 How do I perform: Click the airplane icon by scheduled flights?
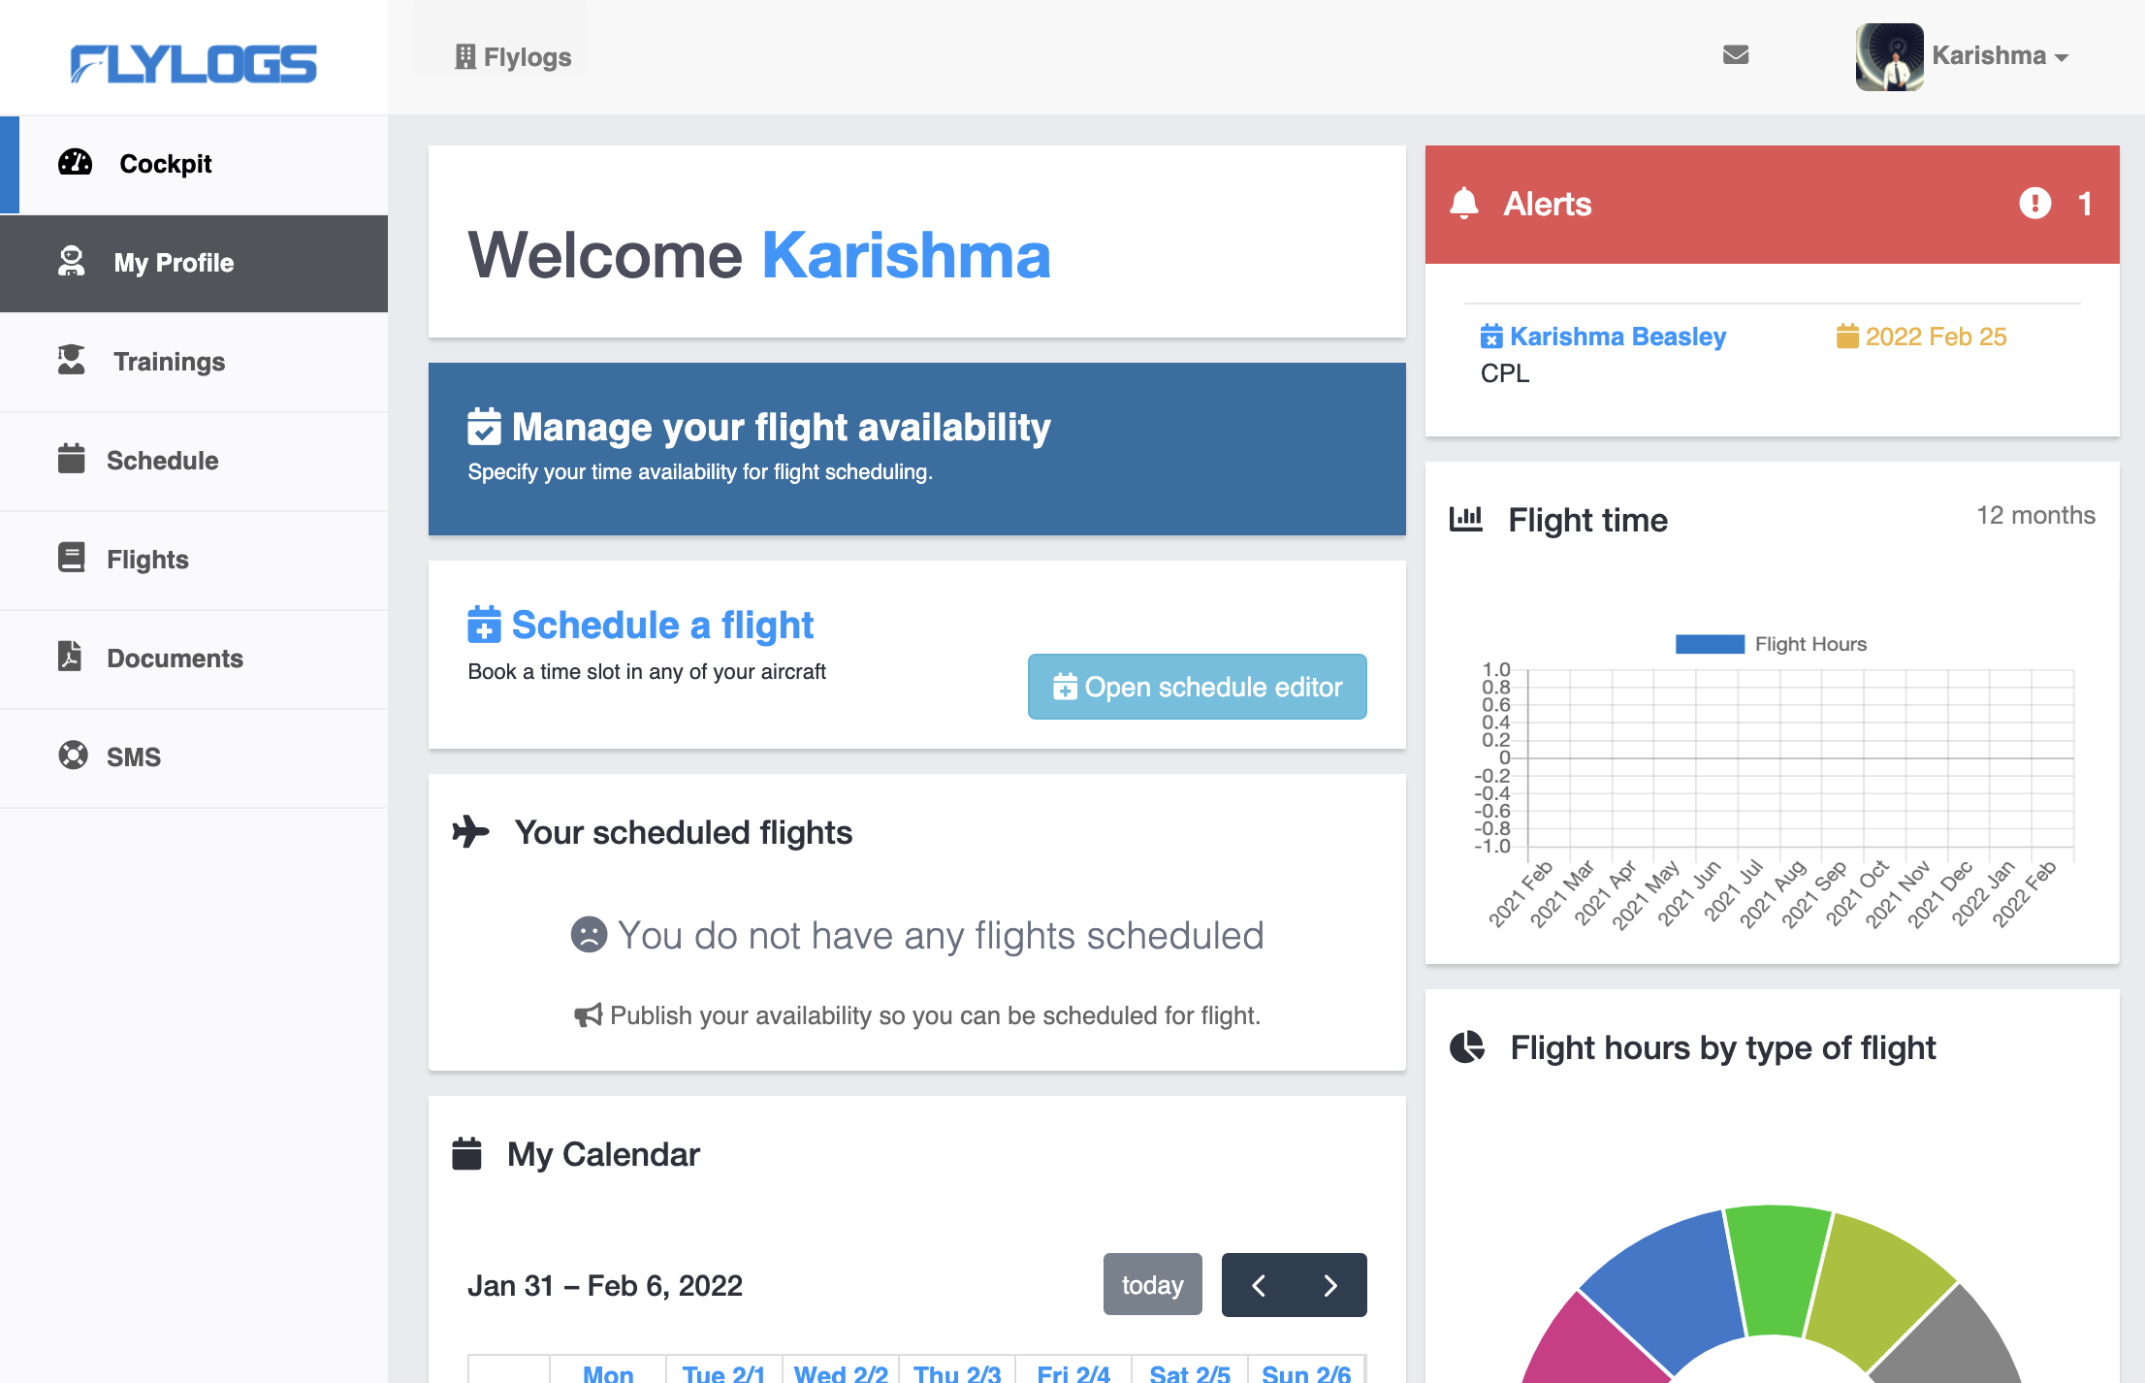click(471, 832)
